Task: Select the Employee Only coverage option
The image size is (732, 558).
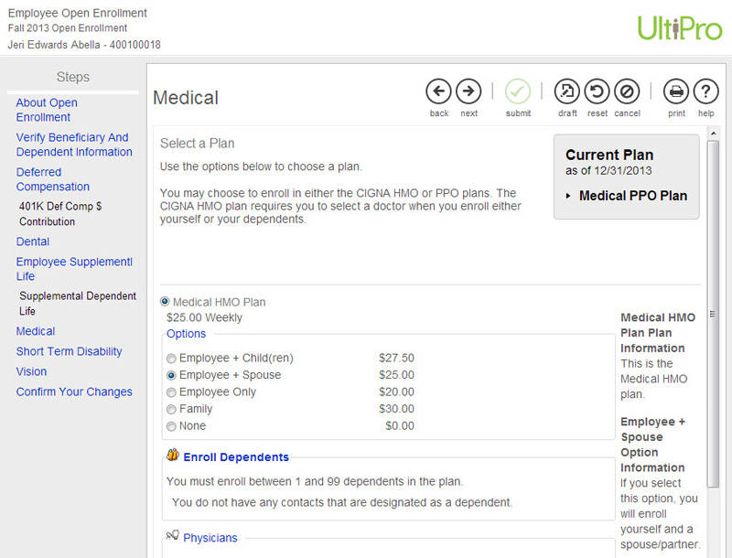Action: (x=171, y=392)
